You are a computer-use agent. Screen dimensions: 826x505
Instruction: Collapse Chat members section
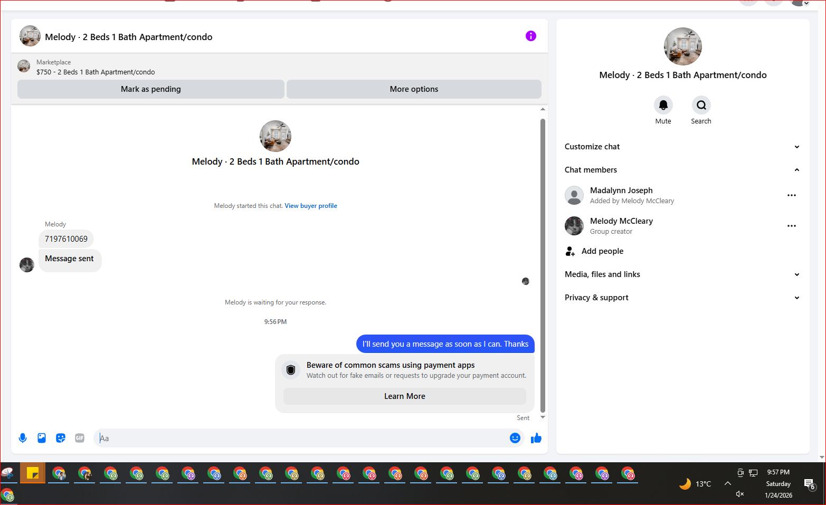coord(682,170)
